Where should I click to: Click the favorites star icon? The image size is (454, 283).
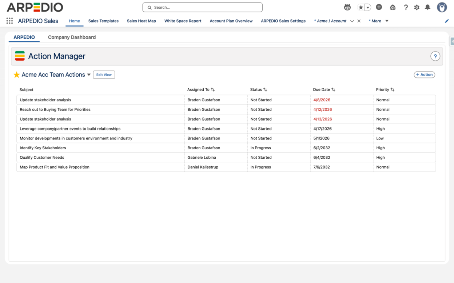[x=361, y=7]
